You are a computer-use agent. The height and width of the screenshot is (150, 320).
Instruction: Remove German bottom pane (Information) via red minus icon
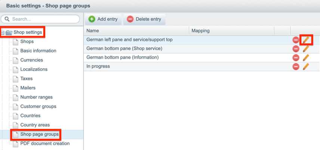(x=296, y=58)
